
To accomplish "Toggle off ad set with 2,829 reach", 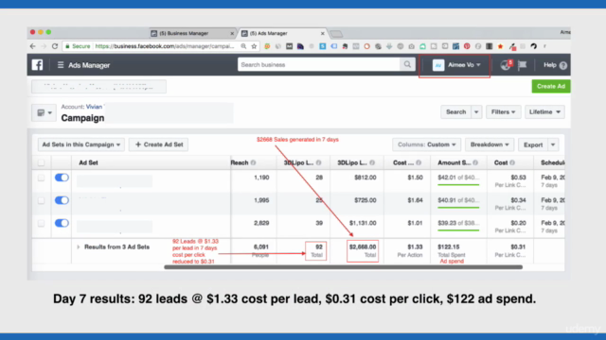I will coord(62,223).
